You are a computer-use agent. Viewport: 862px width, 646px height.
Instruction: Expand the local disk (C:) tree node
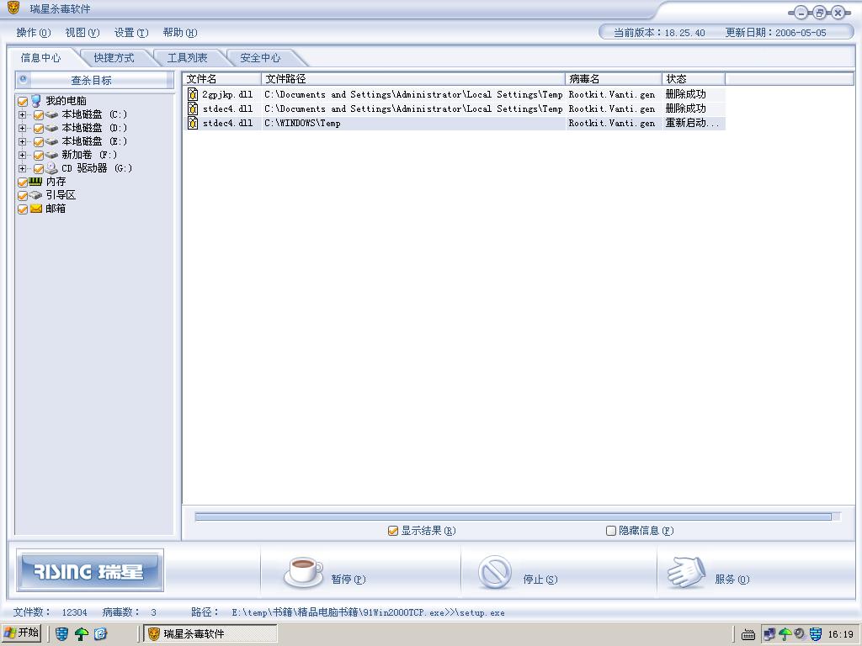coord(22,114)
